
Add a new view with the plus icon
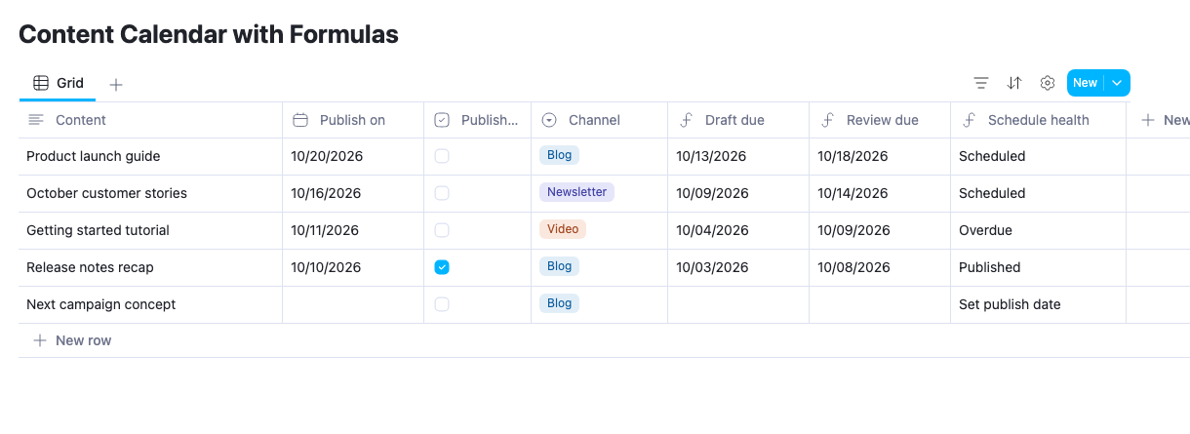pos(116,85)
